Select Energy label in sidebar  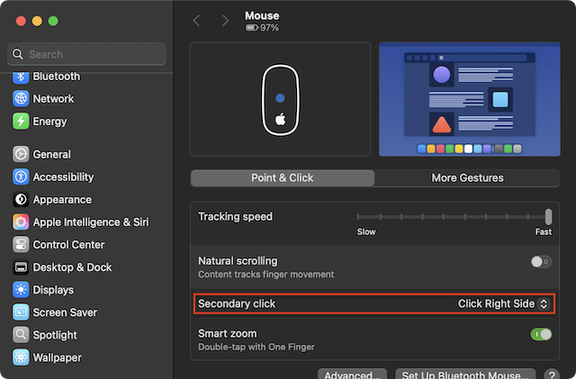[x=50, y=122]
